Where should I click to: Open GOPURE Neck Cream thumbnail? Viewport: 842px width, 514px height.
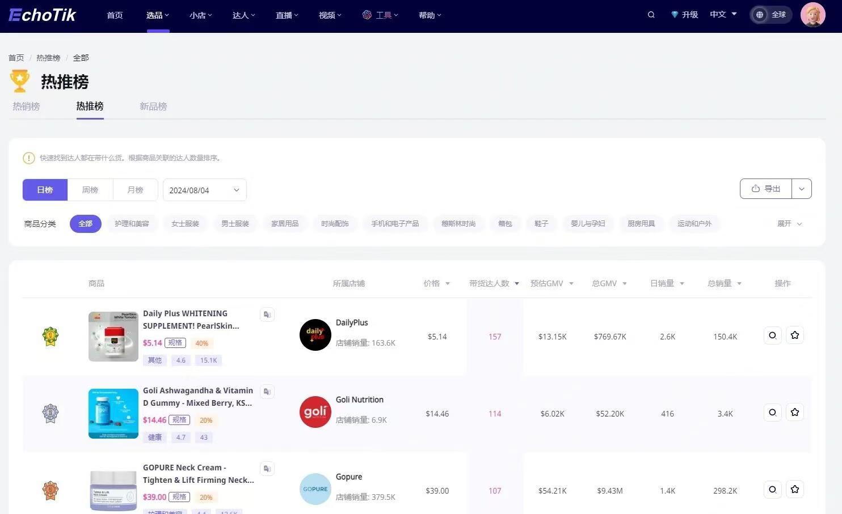pos(113,491)
